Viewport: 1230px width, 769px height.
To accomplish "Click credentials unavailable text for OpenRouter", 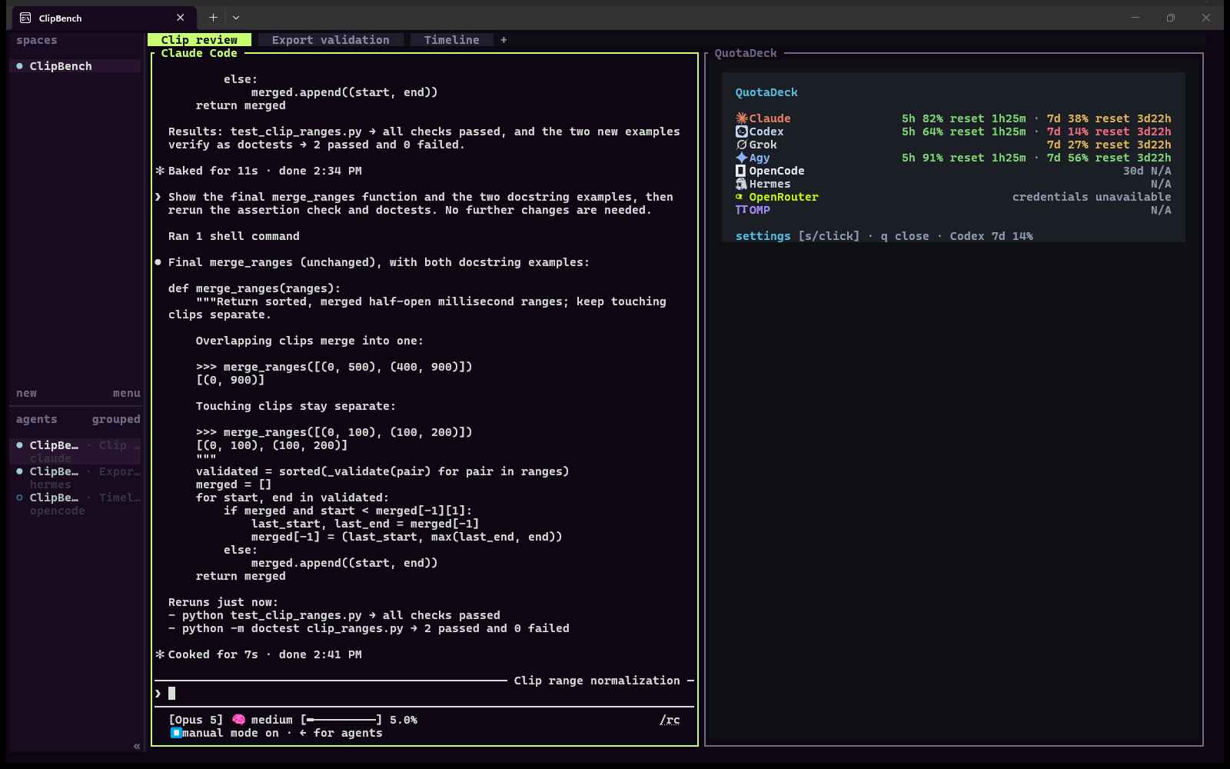I will tap(1092, 197).
